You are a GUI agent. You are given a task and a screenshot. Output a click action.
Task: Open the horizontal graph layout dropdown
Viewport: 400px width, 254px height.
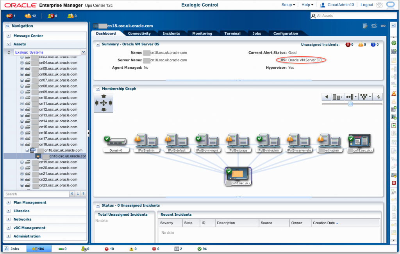pos(351,97)
